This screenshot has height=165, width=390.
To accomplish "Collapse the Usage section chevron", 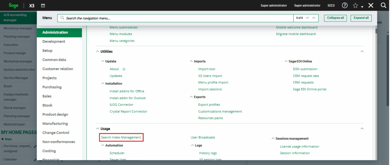I will [x=97, y=129].
